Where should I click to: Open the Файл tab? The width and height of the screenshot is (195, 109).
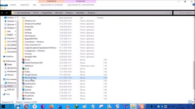click(x=4, y=5)
